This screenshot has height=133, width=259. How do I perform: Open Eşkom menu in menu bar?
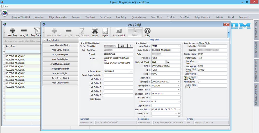click(x=4, y=6)
